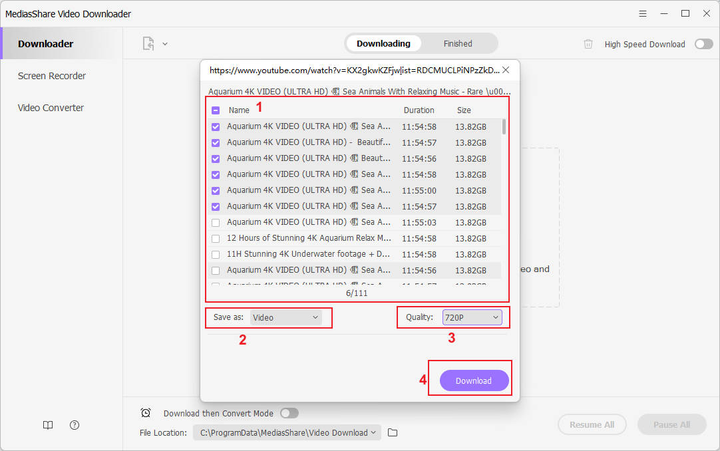Click the 'File Location:' label
This screenshot has width=720, height=451.
163,432
